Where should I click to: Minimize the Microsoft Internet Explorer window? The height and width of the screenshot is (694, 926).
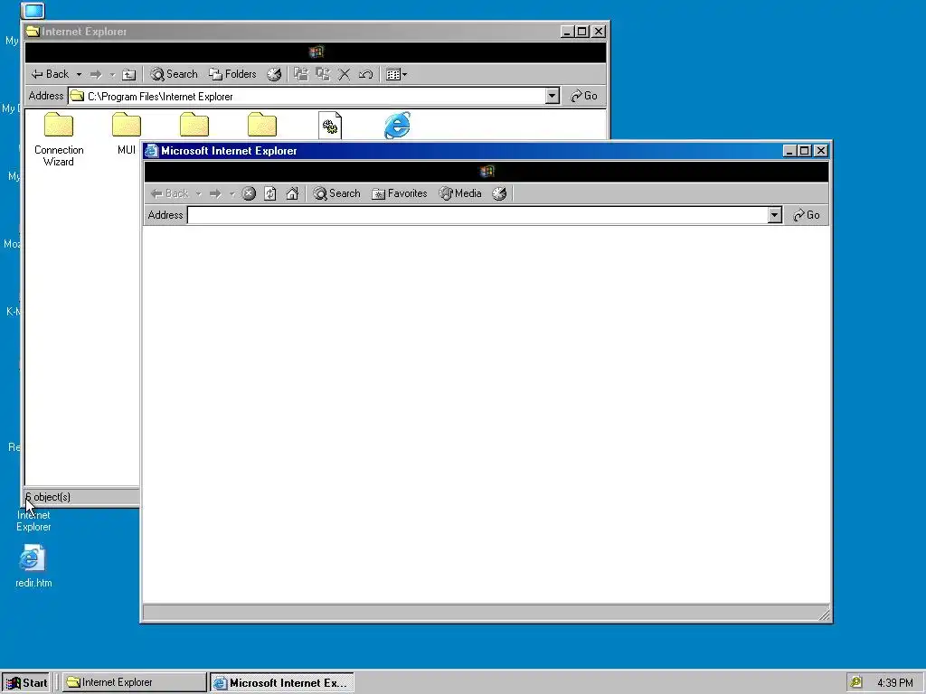pyautogui.click(x=790, y=151)
